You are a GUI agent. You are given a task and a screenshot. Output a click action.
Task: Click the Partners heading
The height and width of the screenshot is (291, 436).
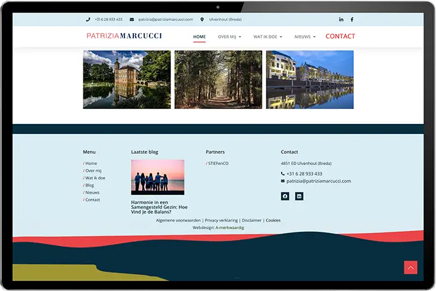pyautogui.click(x=216, y=152)
